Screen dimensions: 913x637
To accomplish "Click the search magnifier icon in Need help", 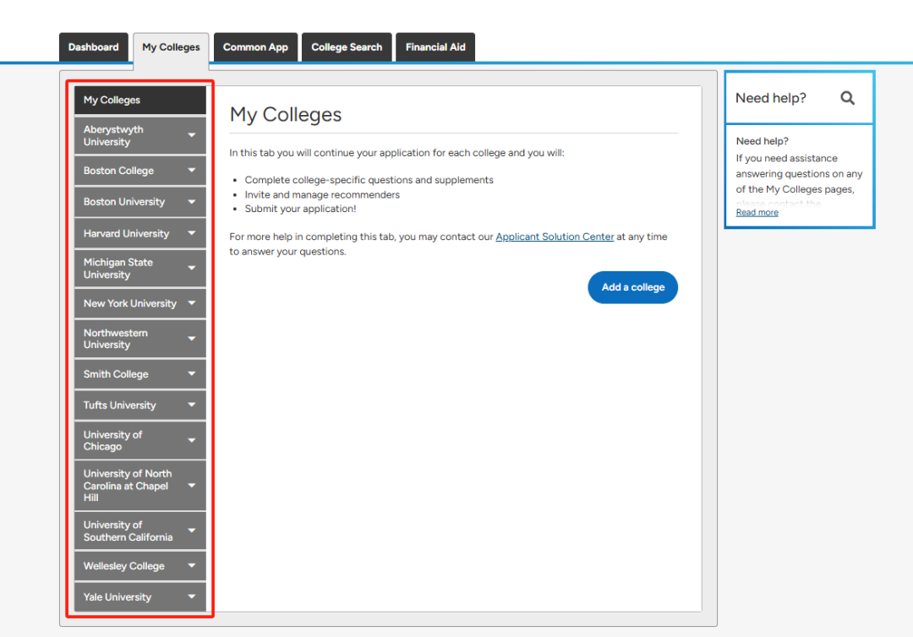I will 847,98.
